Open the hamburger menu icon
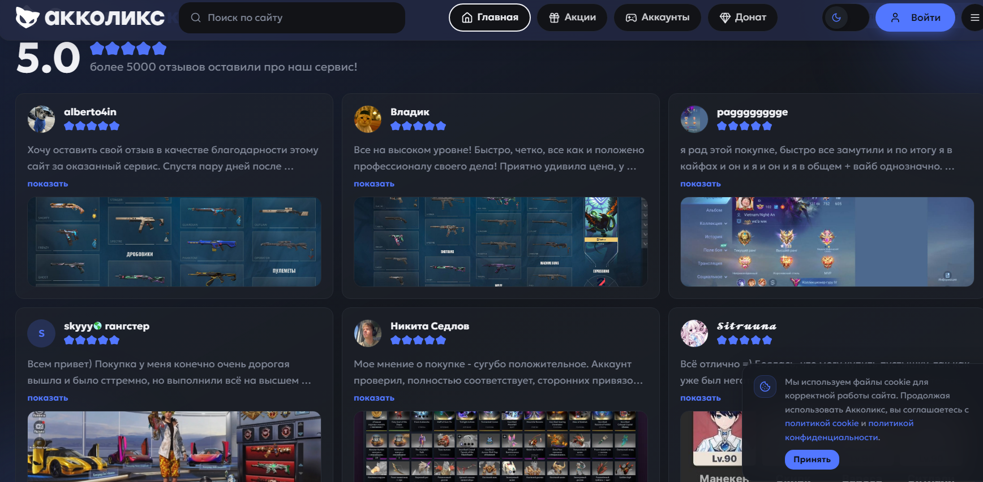The height and width of the screenshot is (482, 983). 975,18
